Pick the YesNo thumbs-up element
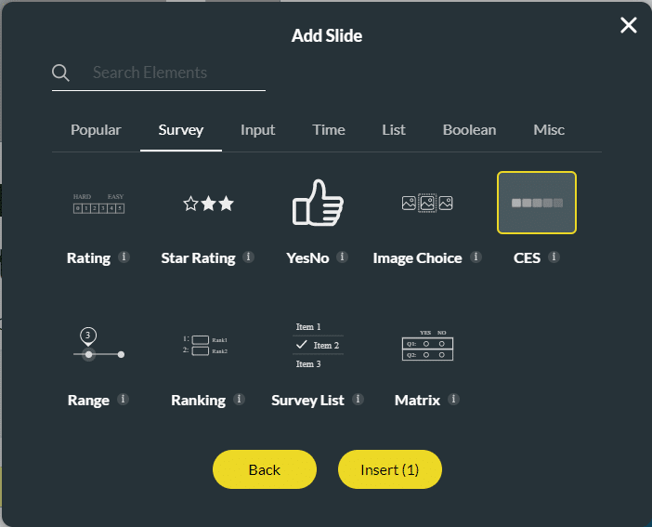 [318, 204]
